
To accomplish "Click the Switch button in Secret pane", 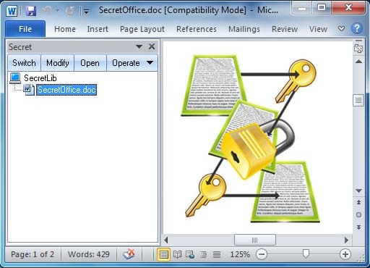I will tap(24, 63).
